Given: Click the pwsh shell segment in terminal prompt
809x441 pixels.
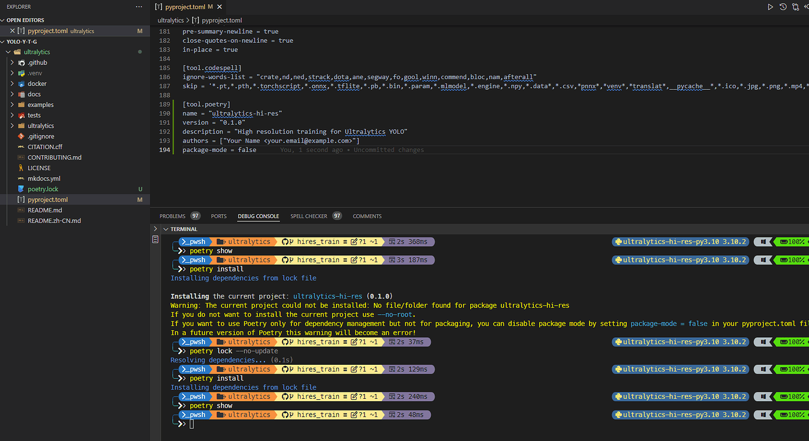Looking at the screenshot, I should 193,241.
